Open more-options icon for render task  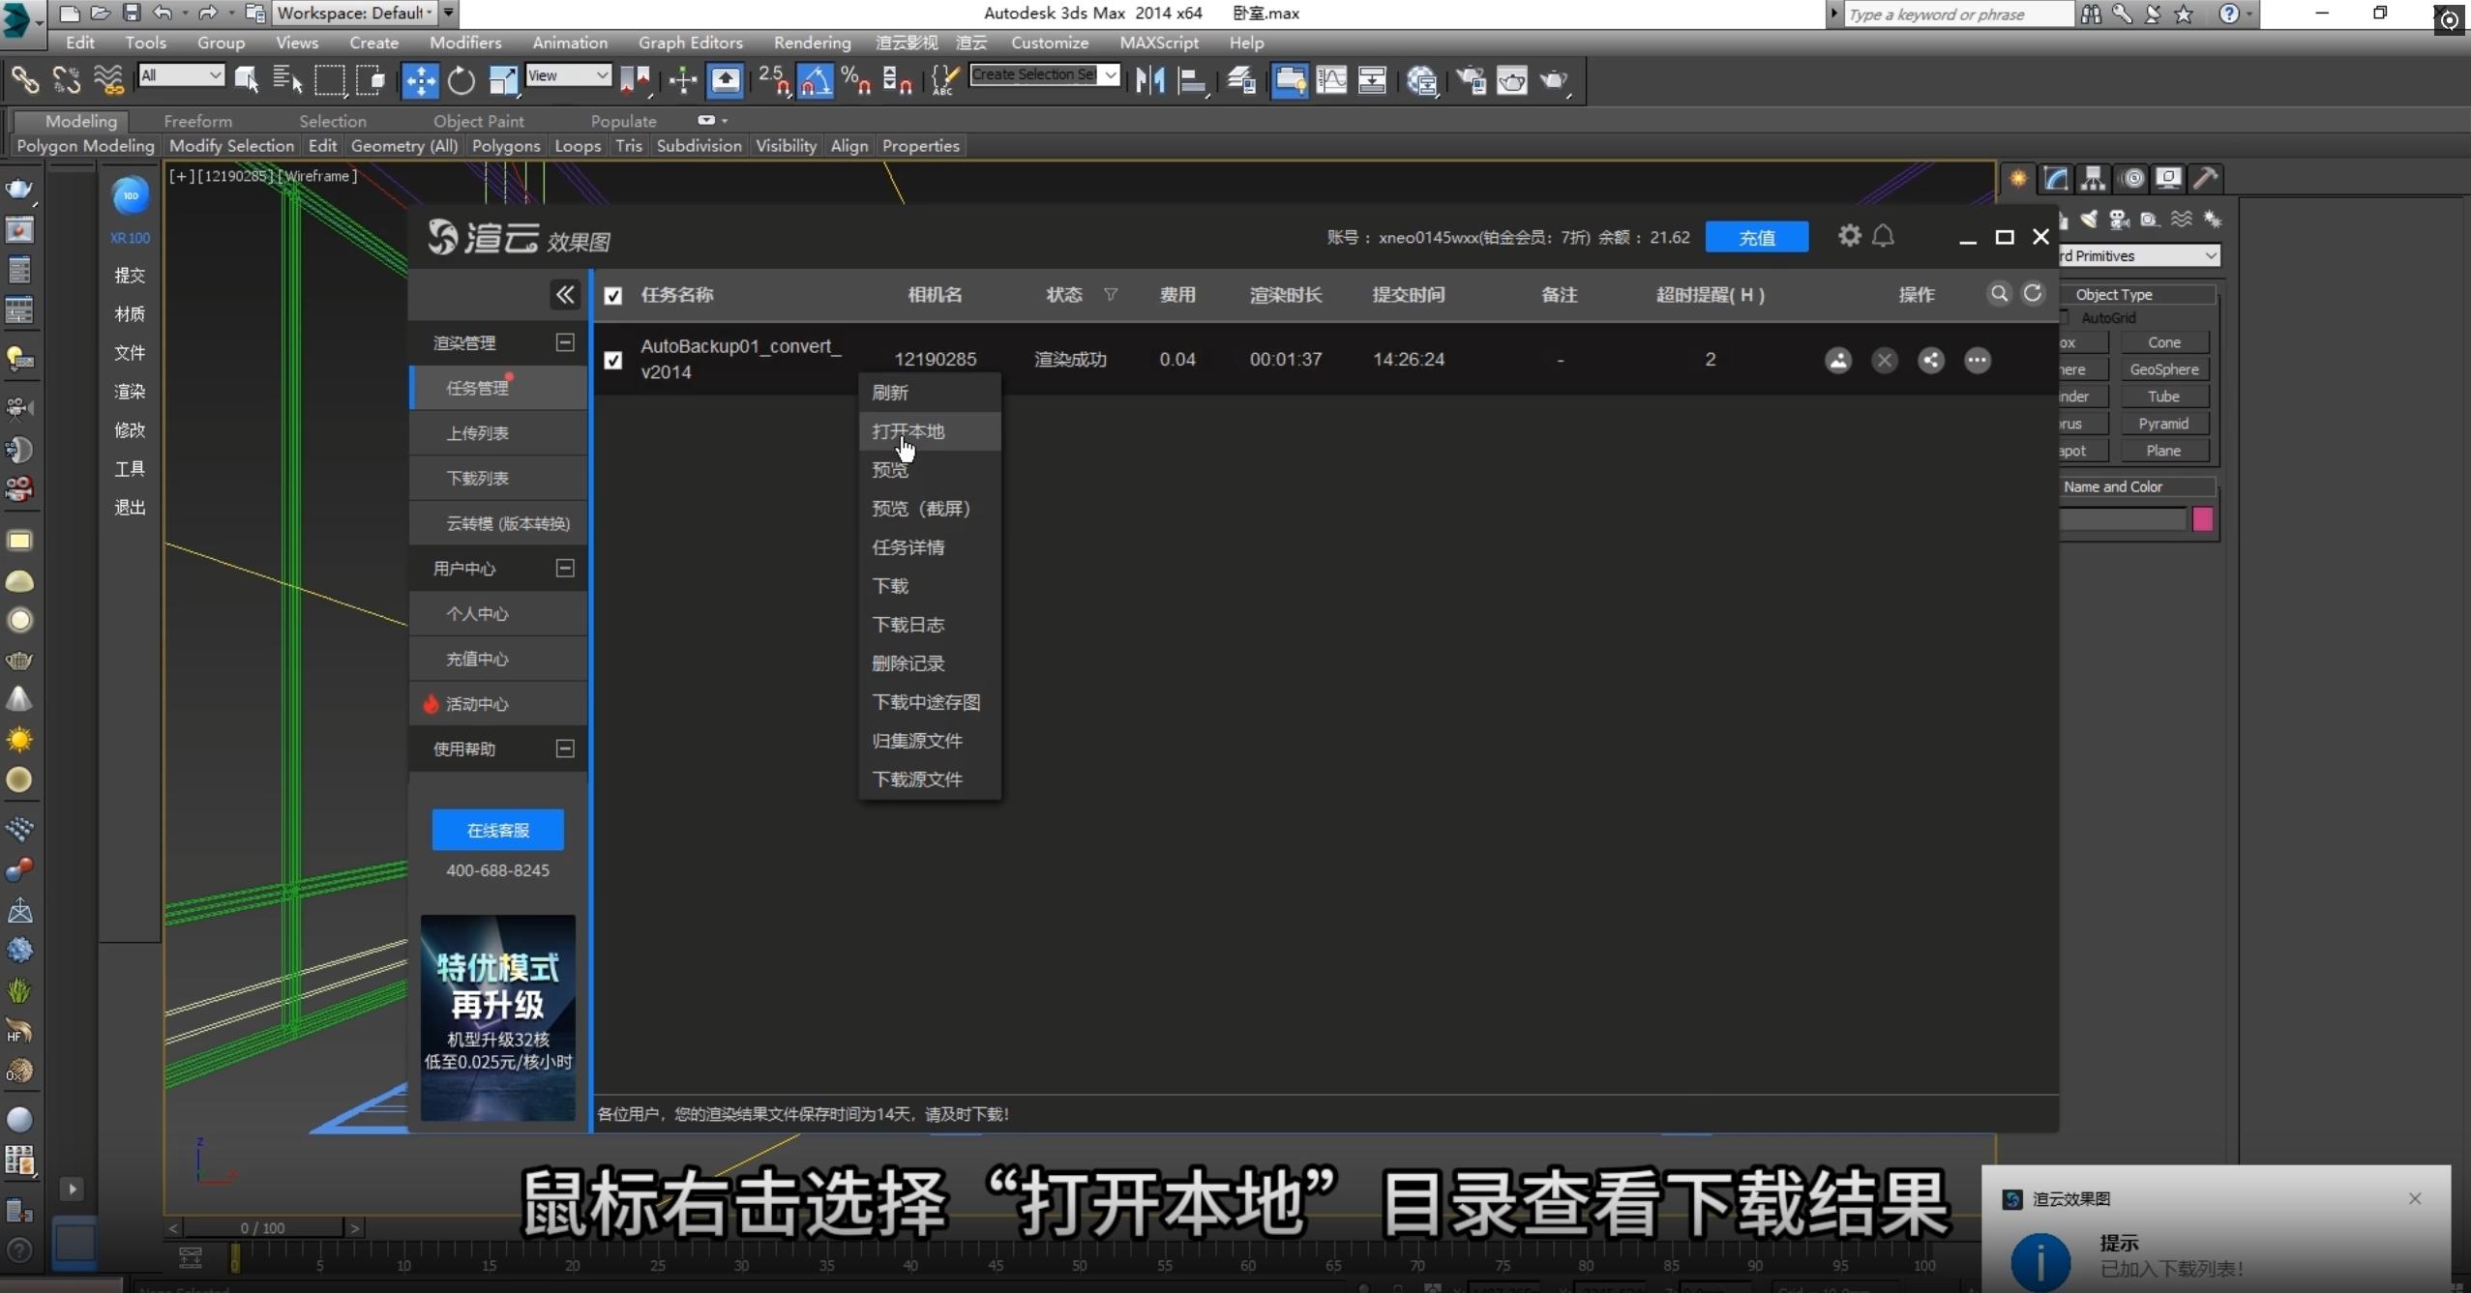click(1977, 360)
